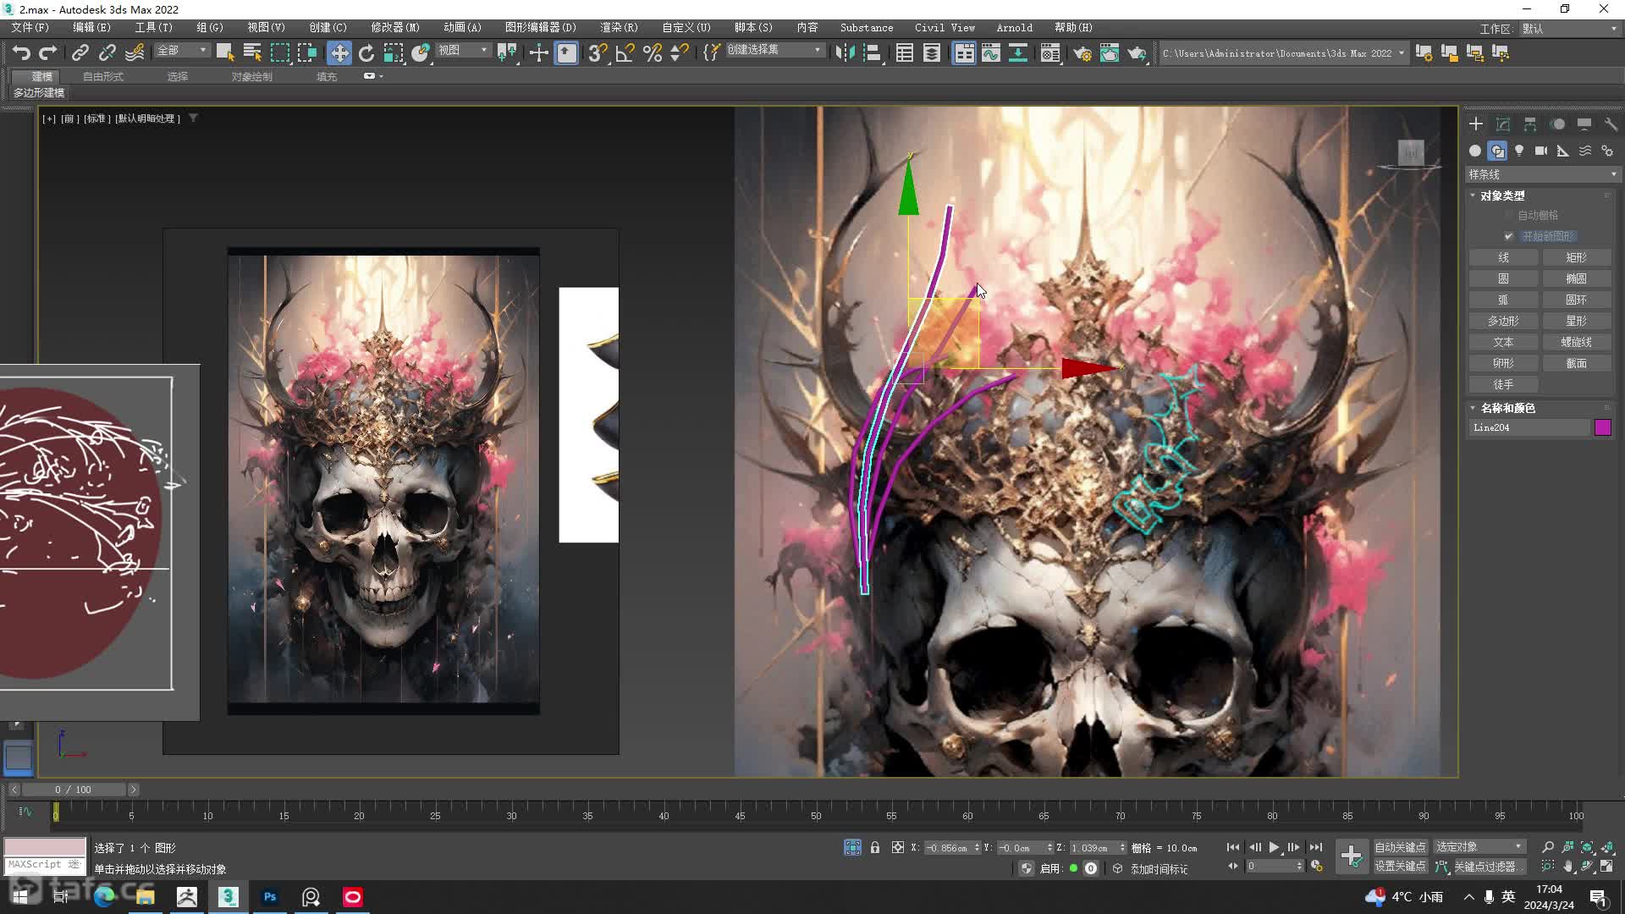This screenshot has width=1625, height=914.
Task: Open the 全部 selection filter dropdown
Action: 182,51
